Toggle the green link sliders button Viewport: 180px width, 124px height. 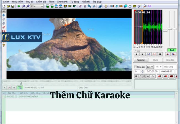(172, 50)
